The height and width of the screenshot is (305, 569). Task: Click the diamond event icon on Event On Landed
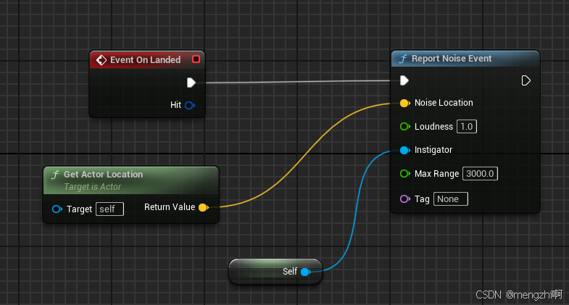pyautogui.click(x=101, y=60)
